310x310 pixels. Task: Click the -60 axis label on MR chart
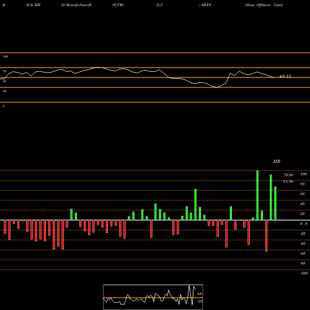[303, 254]
